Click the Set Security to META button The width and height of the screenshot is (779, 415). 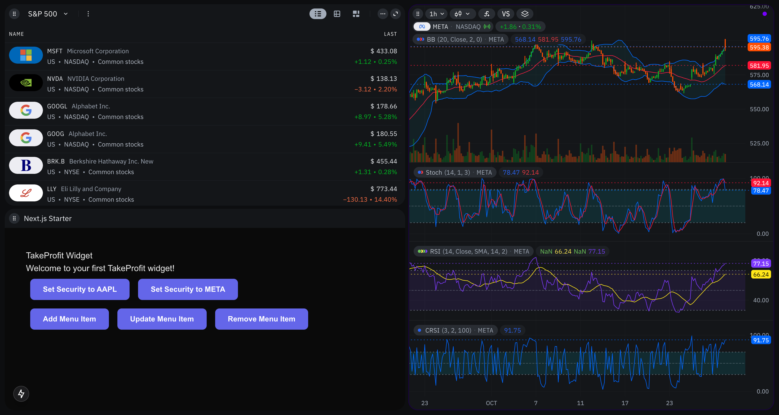tap(188, 289)
